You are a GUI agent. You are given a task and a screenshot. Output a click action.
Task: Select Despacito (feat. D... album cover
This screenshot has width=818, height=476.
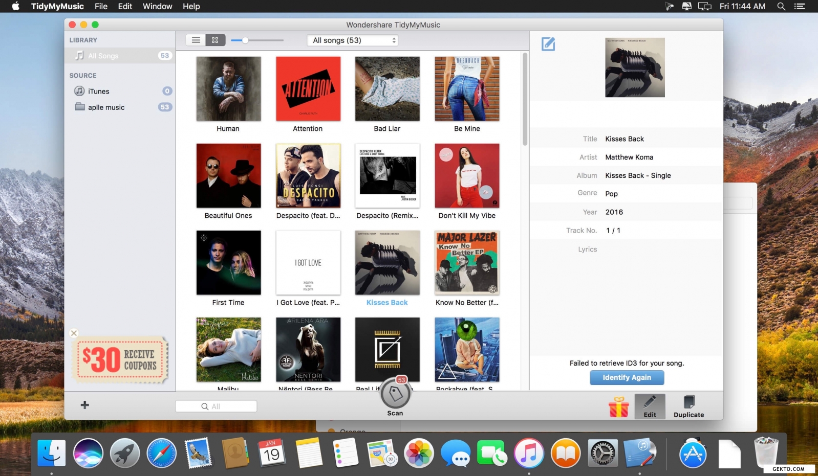pos(308,175)
